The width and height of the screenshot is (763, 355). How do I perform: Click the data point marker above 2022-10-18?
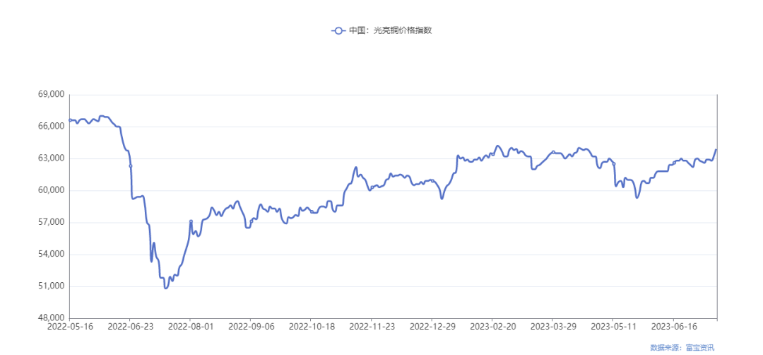coord(312,211)
